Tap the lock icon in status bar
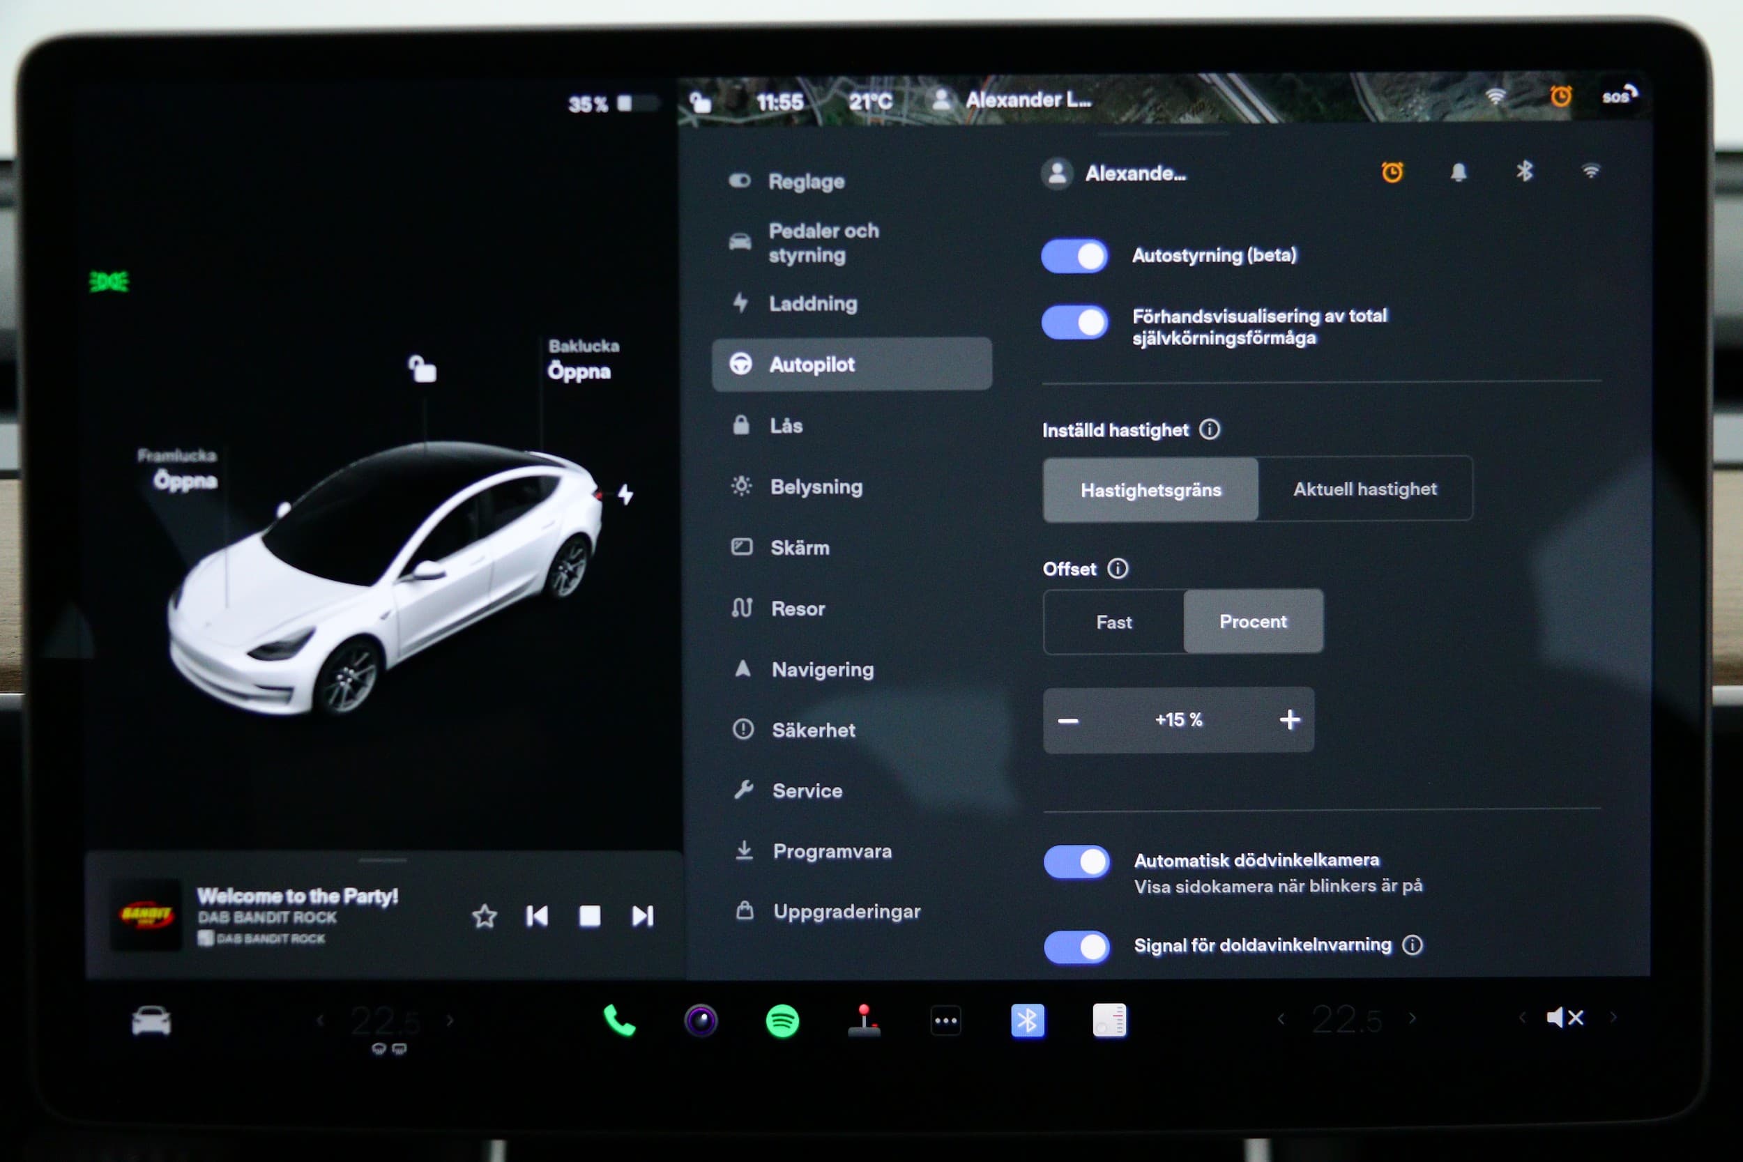This screenshot has height=1162, width=1743. tap(700, 102)
